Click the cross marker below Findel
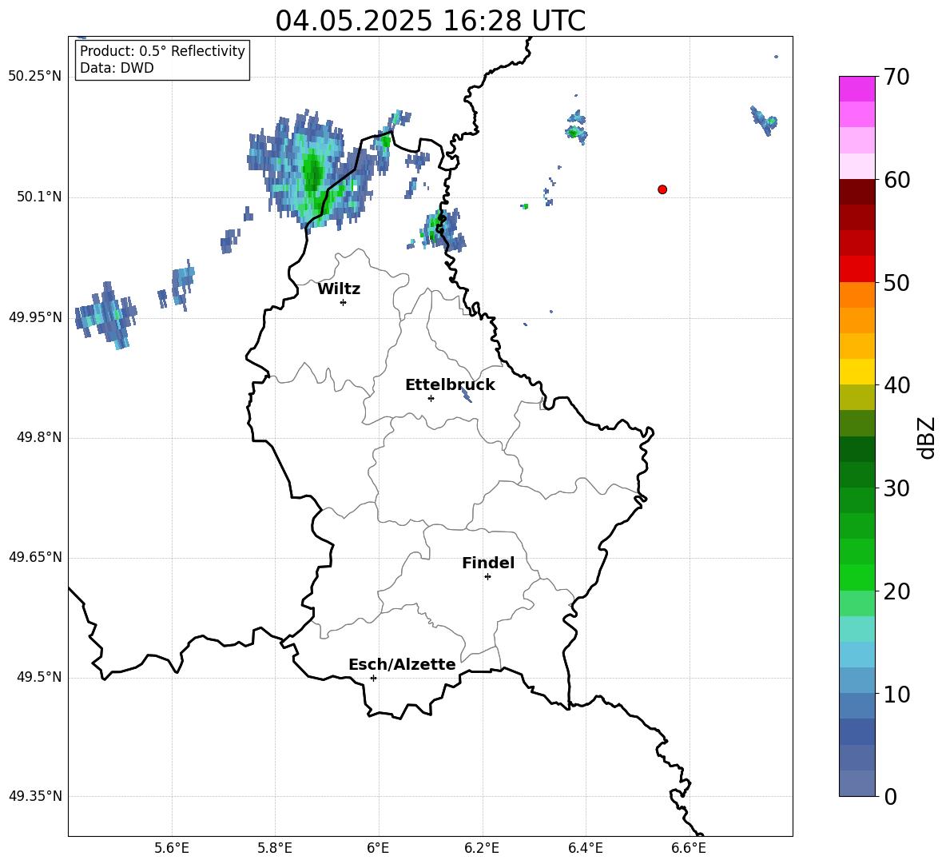 [x=487, y=577]
